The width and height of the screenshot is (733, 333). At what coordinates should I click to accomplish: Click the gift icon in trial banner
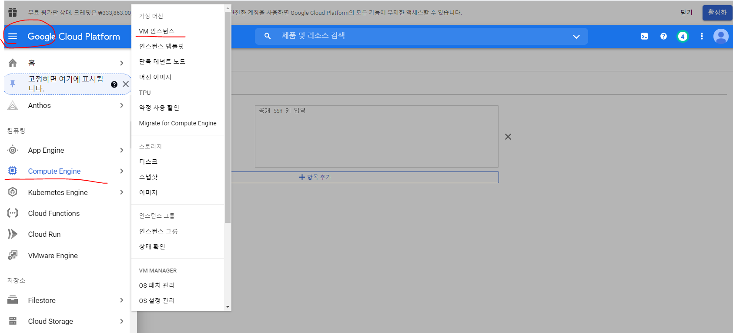13,13
